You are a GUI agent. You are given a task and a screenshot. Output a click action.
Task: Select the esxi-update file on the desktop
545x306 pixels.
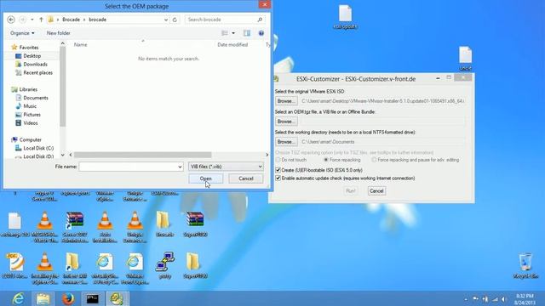(345, 17)
